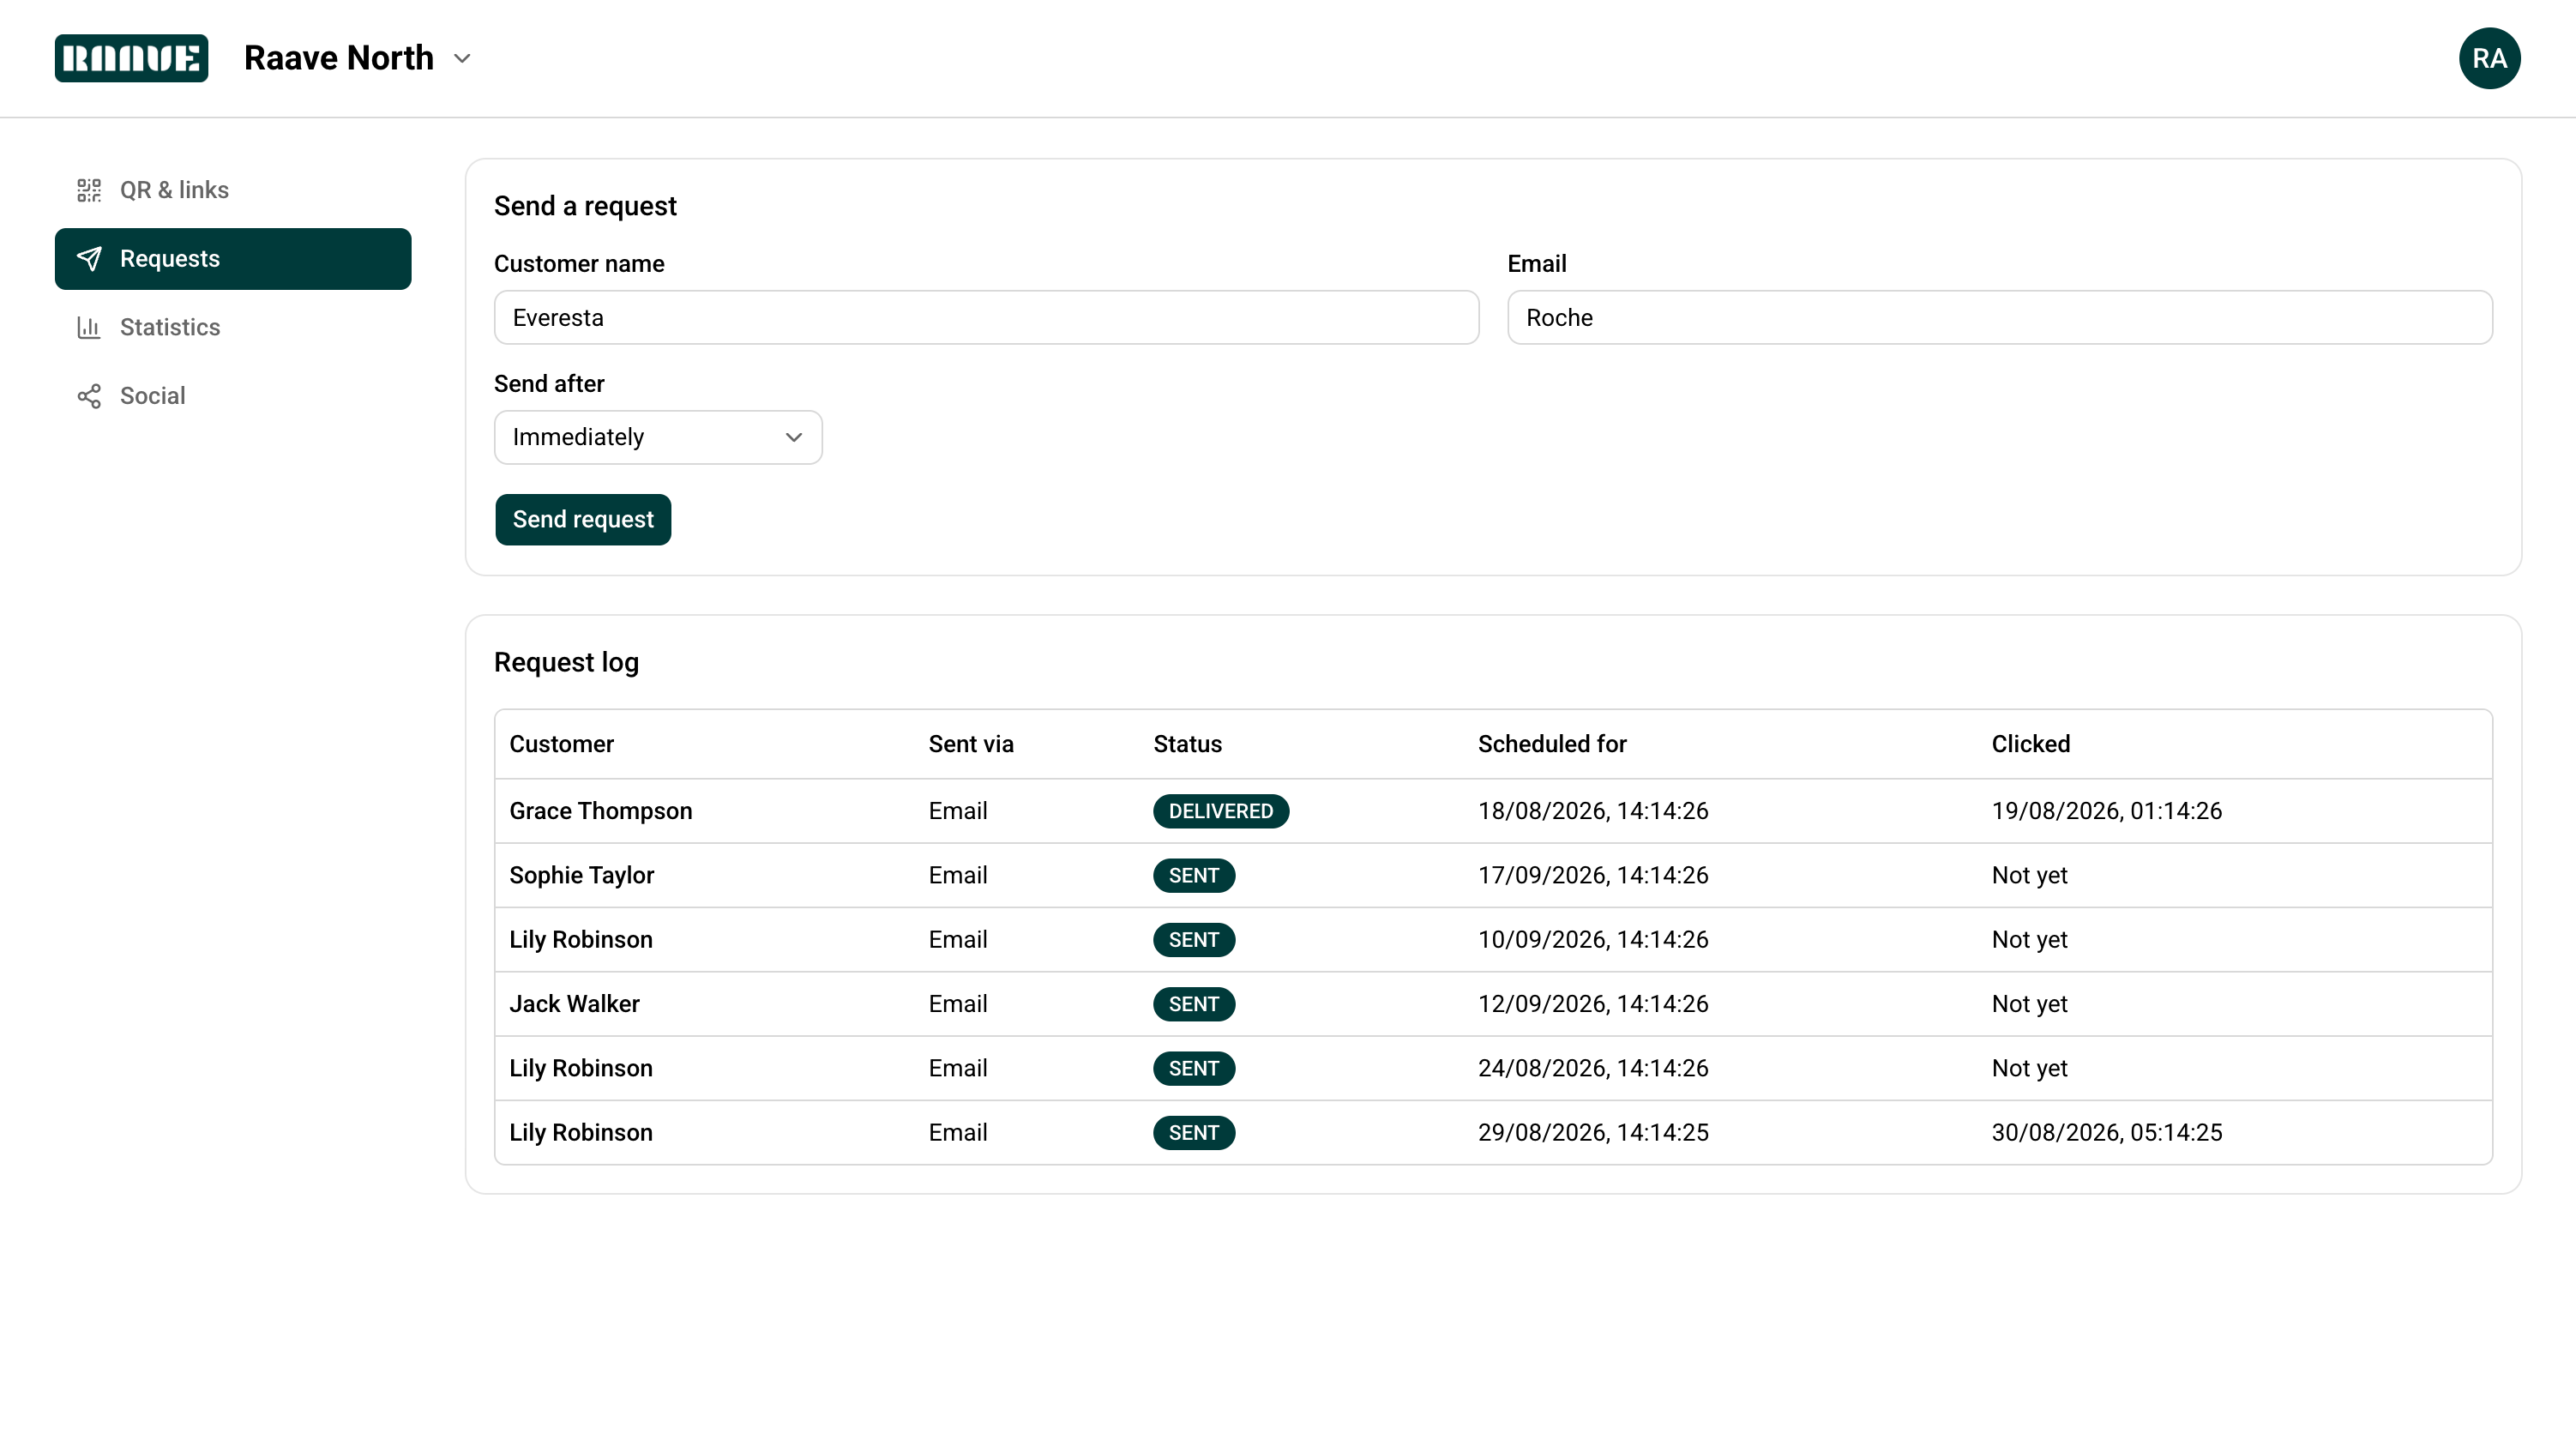Image resolution: width=2576 pixels, height=1446 pixels.
Task: Click clicked time 30/08/2026, 05:14:25
Action: (x=2106, y=1133)
